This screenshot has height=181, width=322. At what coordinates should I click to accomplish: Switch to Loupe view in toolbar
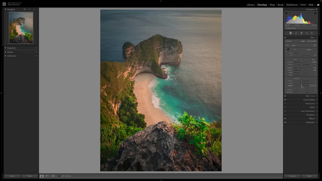click(x=42, y=176)
